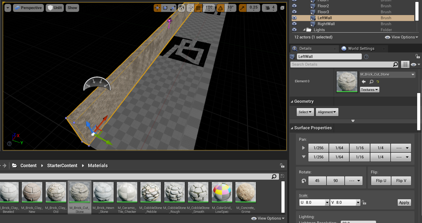Click the M_Brick_Cut_Stone material thumbnail in Details

[x=347, y=82]
